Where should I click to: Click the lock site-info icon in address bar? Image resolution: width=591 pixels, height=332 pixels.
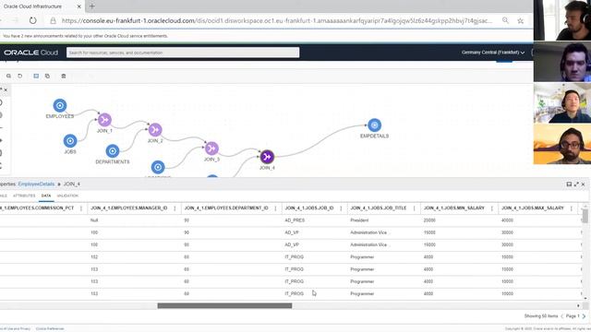coord(54,20)
